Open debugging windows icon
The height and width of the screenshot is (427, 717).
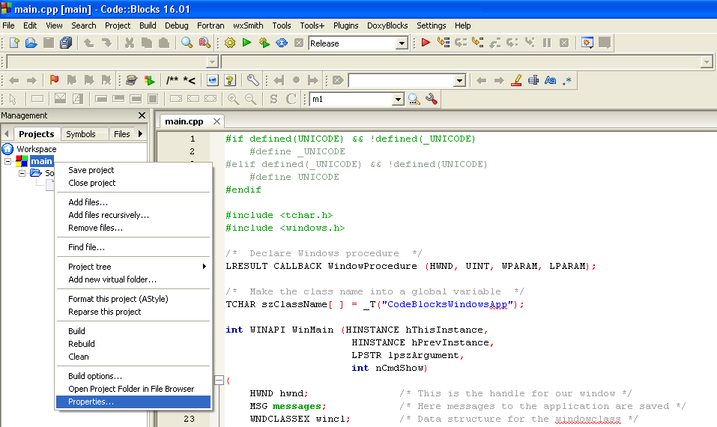(x=587, y=43)
